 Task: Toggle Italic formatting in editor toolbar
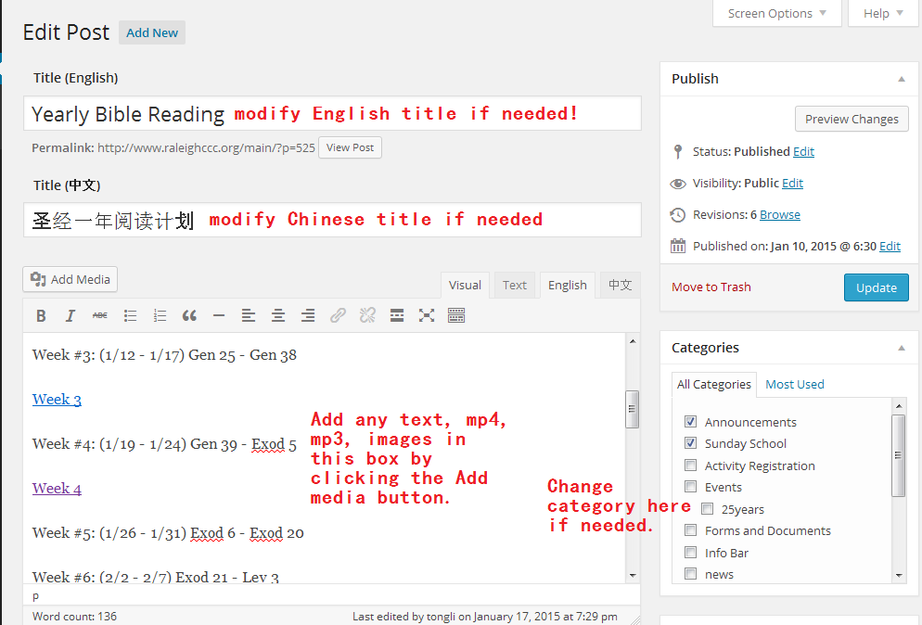[x=70, y=315]
